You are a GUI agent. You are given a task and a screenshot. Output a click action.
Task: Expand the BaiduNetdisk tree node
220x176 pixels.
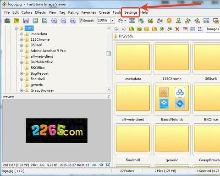[22, 62]
